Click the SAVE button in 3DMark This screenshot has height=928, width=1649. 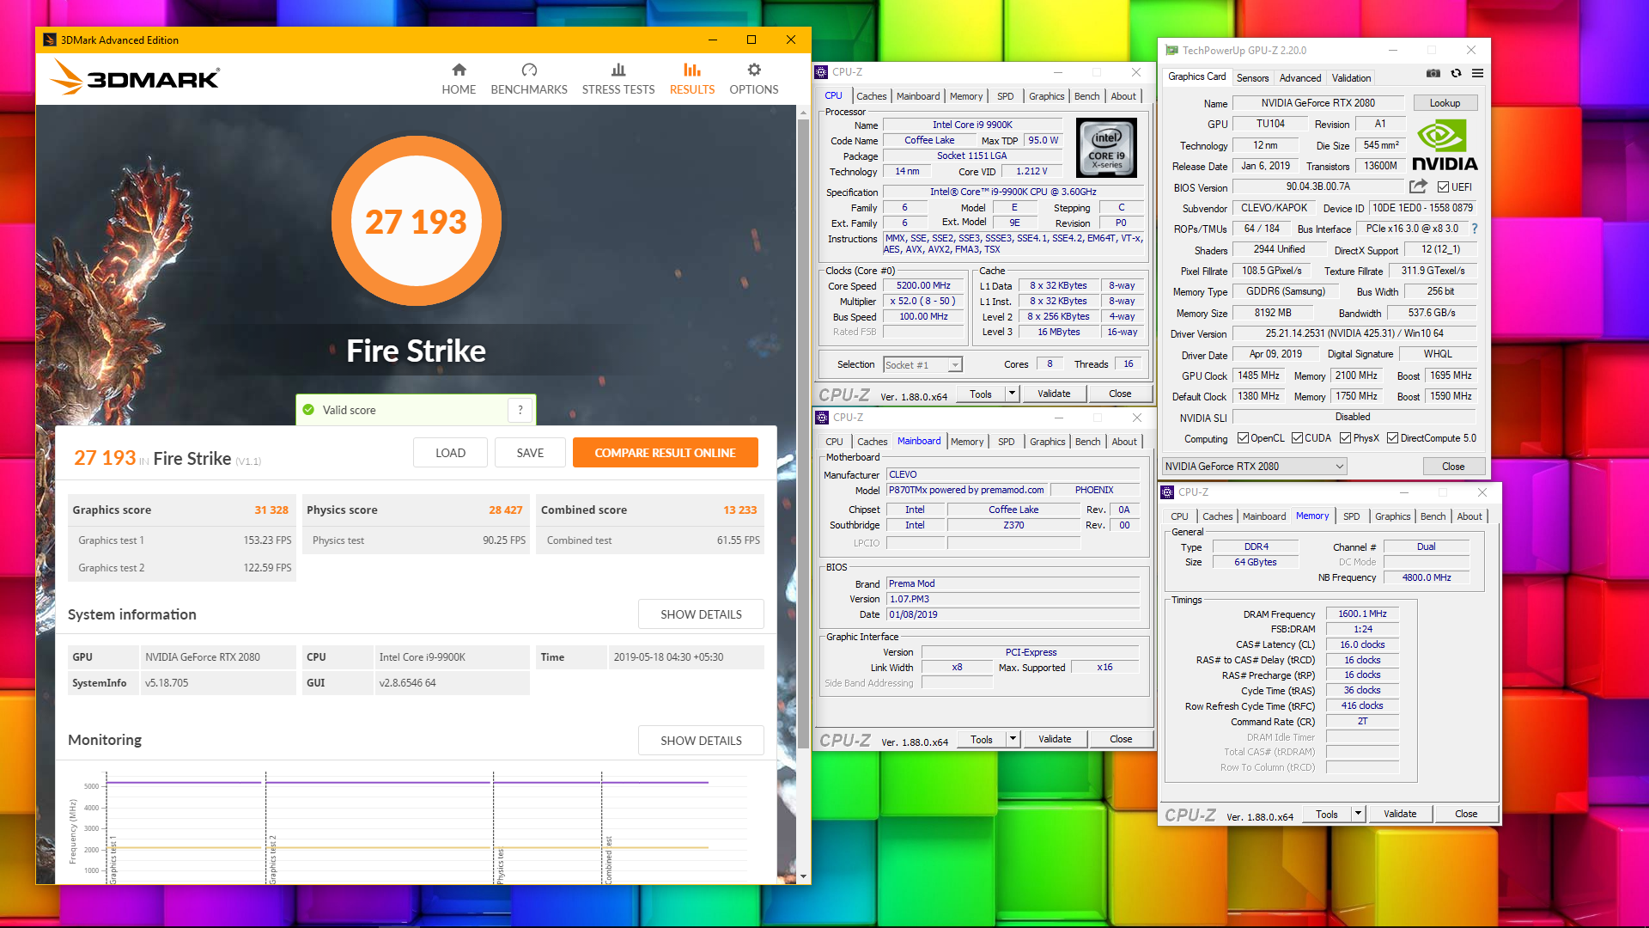point(530,453)
